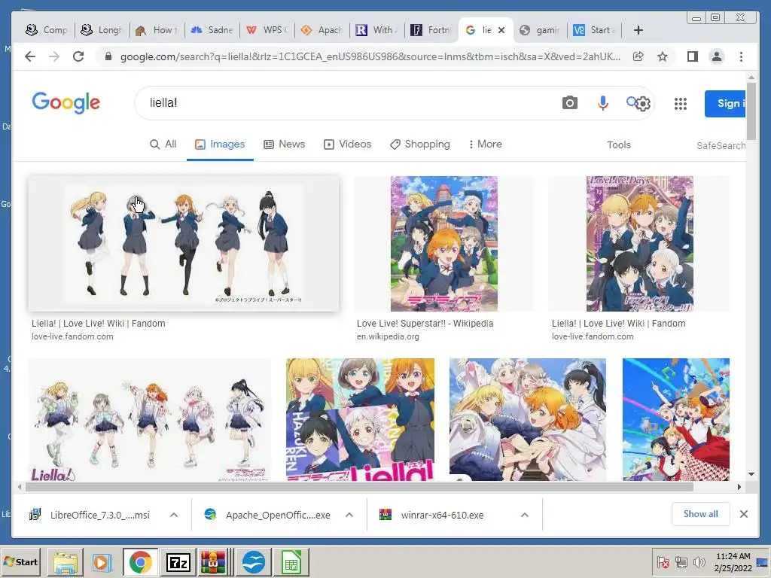771x578 pixels.
Task: Click the Windows Start button
Action: [20, 561]
